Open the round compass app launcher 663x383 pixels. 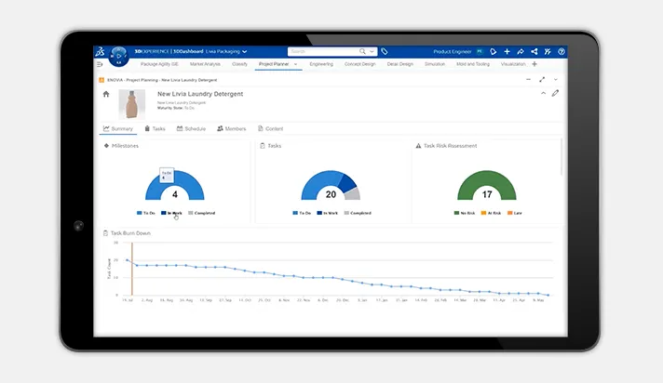(119, 56)
